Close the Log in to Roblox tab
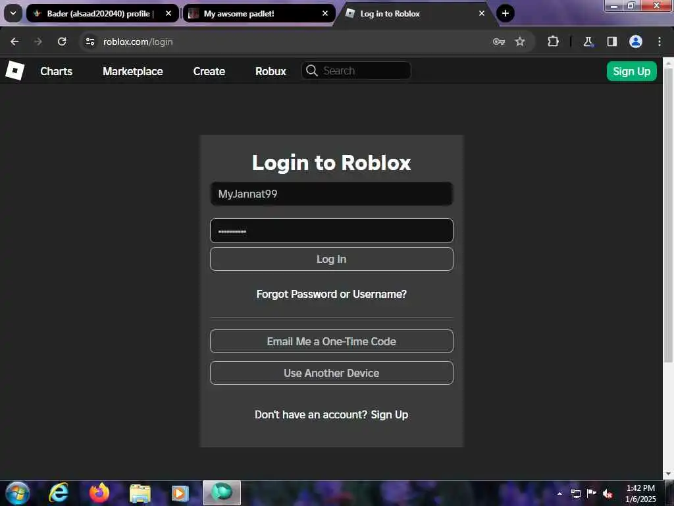Image resolution: width=674 pixels, height=506 pixels. click(482, 13)
